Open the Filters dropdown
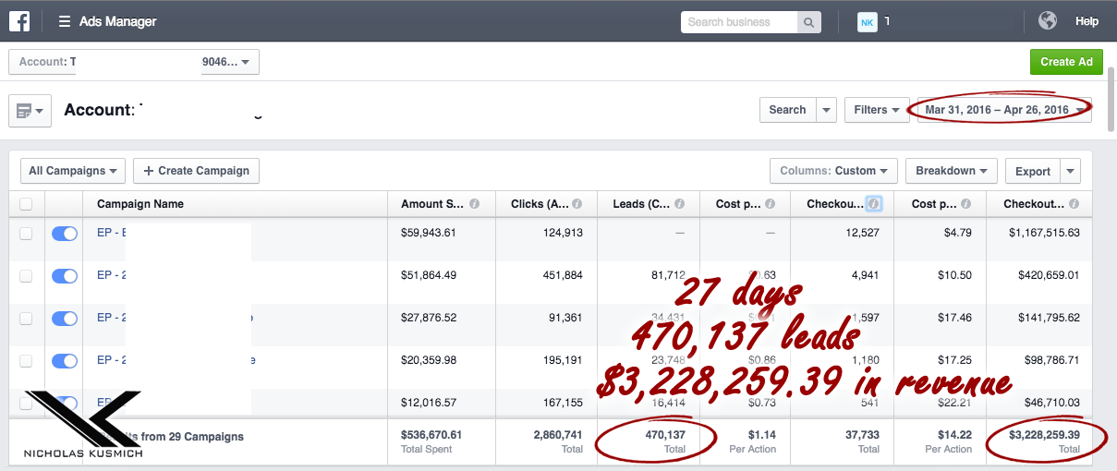Viewport: 1117px width, 471px height. coord(877,110)
